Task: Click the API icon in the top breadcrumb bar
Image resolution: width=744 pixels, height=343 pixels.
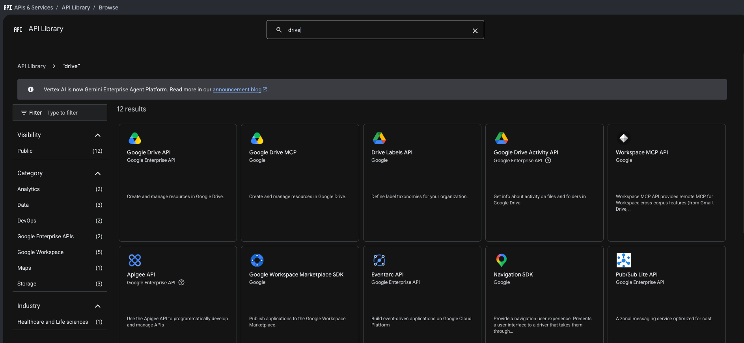Action: 8,7
